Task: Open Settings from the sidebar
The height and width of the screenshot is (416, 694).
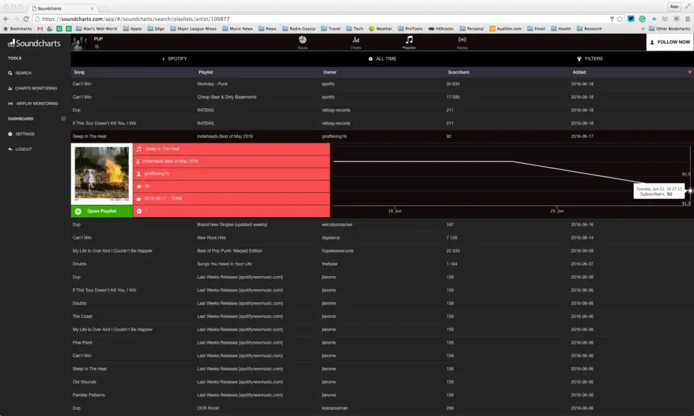Action: [x=21, y=134]
